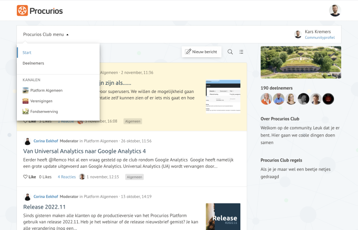Open the second participant avatar in blue shirt

pos(279,99)
